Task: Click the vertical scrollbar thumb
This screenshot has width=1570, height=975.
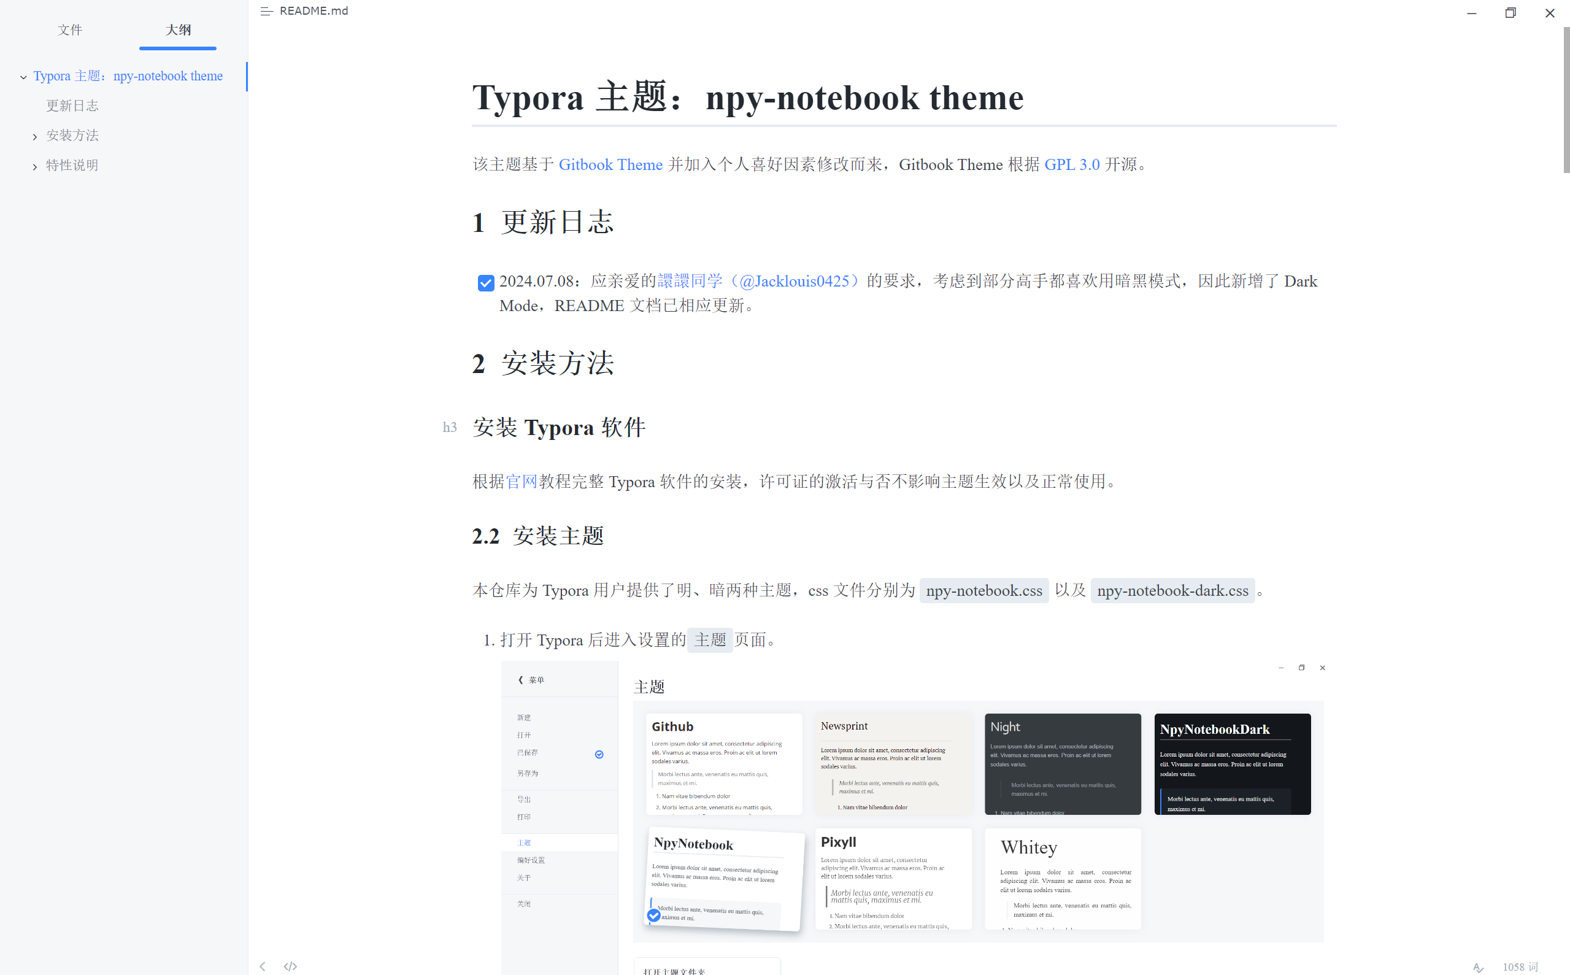Action: [x=1566, y=100]
